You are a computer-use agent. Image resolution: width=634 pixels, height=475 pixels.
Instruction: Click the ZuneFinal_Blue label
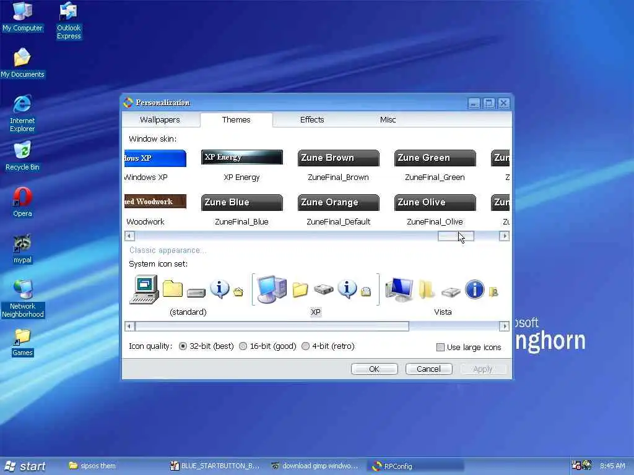pyautogui.click(x=241, y=222)
